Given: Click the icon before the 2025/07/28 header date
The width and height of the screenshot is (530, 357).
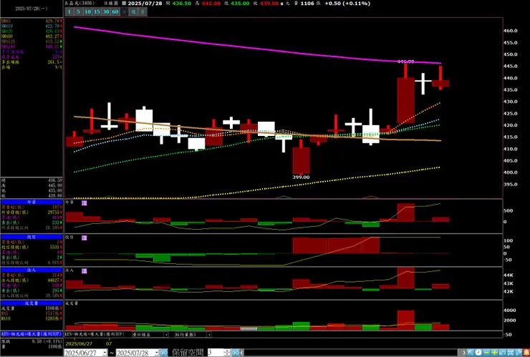Looking at the screenshot, I should click(124, 4).
